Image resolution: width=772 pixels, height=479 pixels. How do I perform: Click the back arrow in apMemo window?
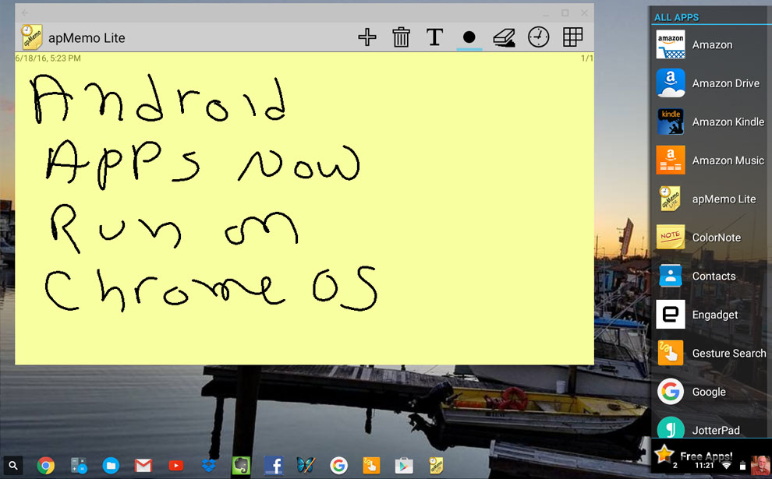25,12
